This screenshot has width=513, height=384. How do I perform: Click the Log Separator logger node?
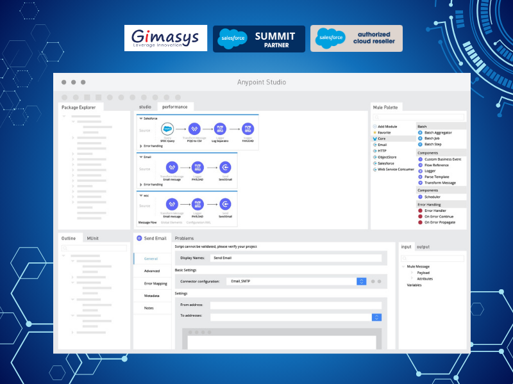pos(220,129)
